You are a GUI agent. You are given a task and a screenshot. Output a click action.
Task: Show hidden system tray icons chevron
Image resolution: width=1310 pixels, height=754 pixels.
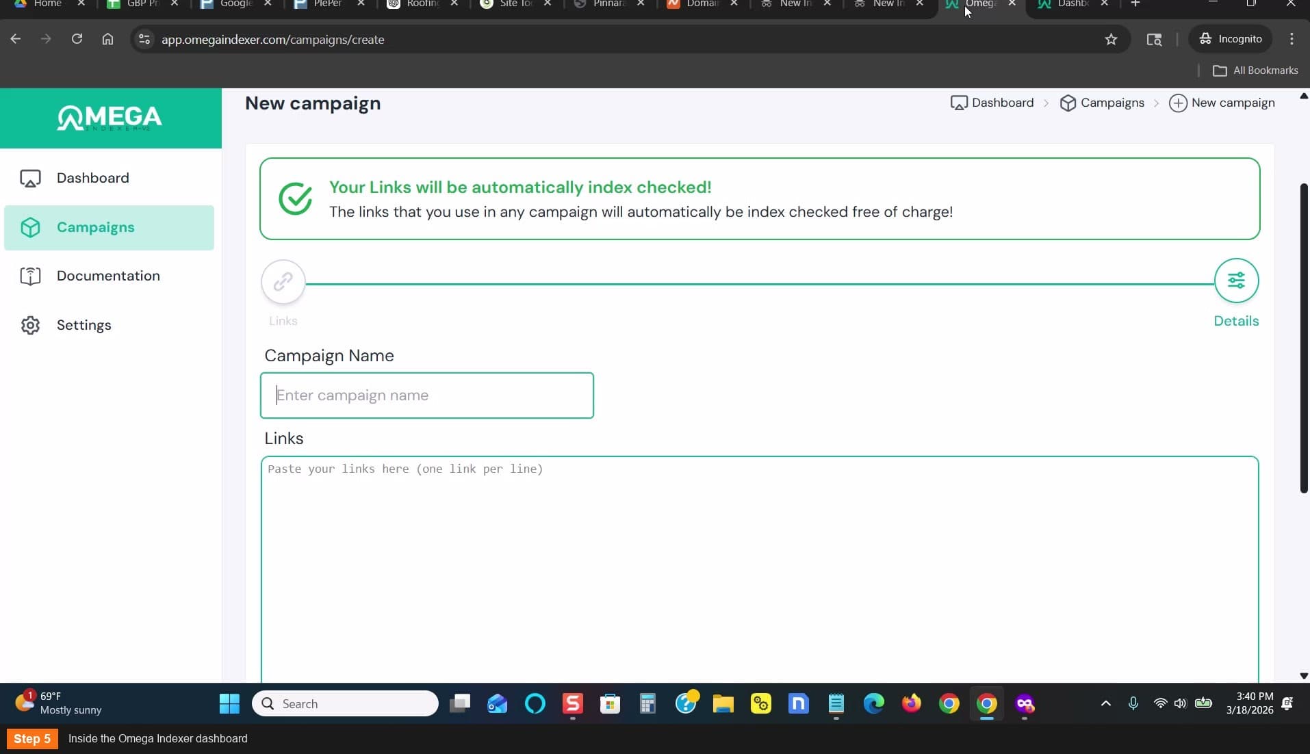[1105, 703]
